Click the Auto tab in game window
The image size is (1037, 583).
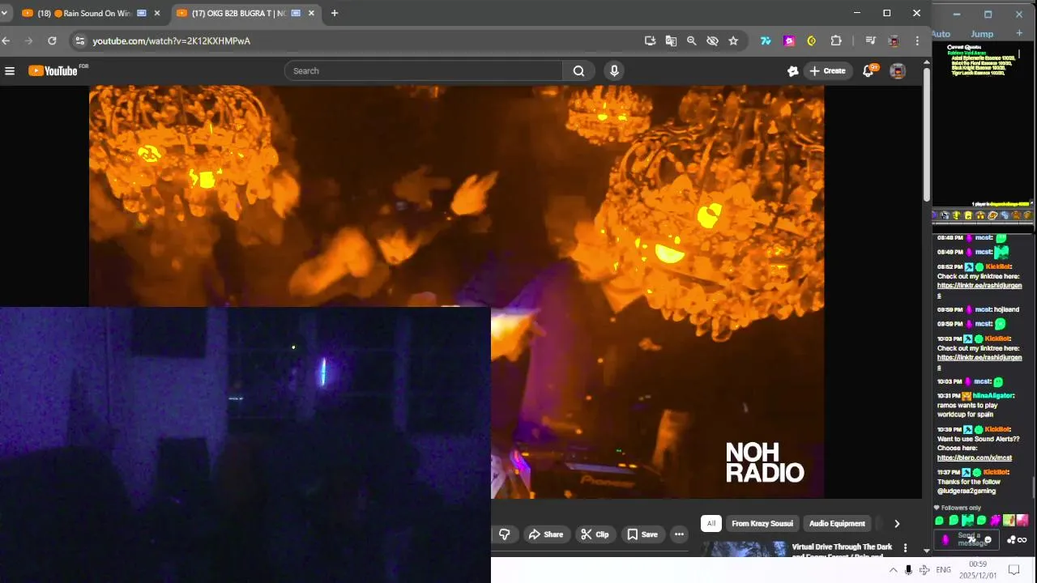point(941,34)
